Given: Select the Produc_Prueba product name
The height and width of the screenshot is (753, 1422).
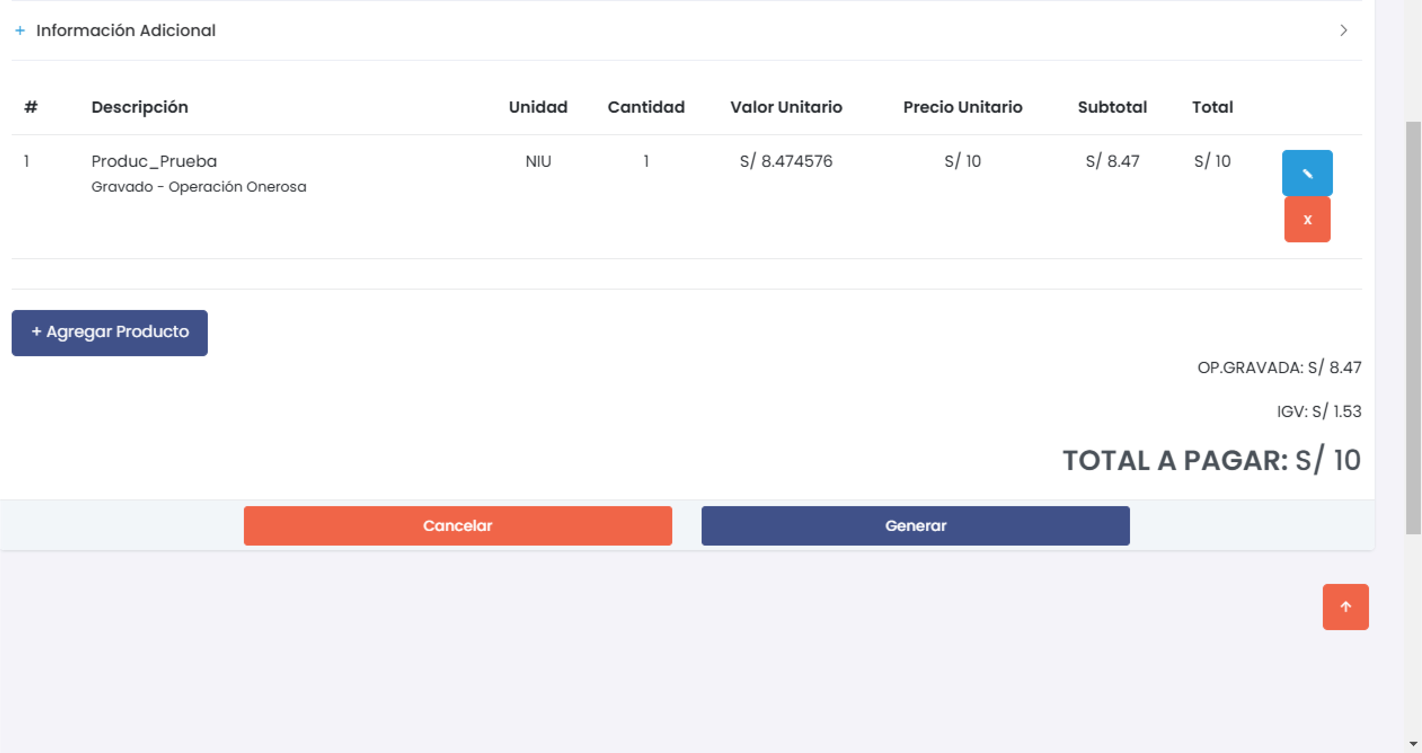Looking at the screenshot, I should coord(154,161).
